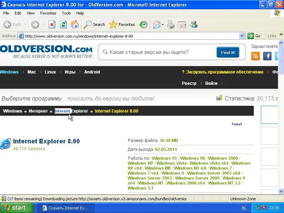
Task: Expand the Forward button history dropdown arrow
Action: coord(43,24)
